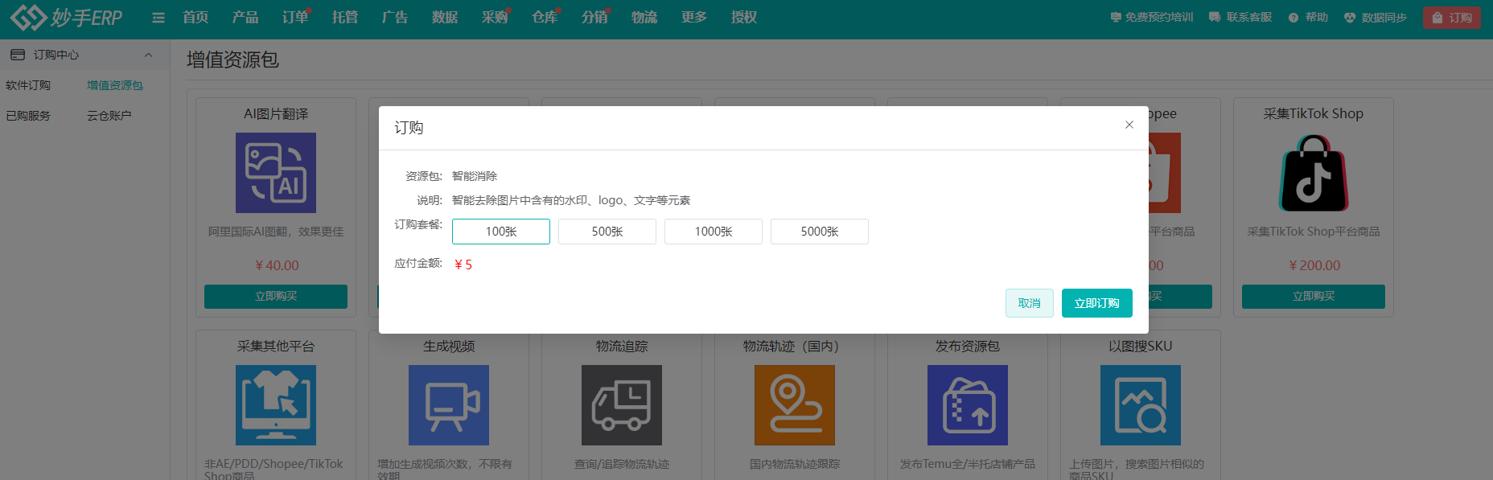Image resolution: width=1493 pixels, height=480 pixels.
Task: Toggle the sidebar collapse hamburger icon
Action: (158, 18)
